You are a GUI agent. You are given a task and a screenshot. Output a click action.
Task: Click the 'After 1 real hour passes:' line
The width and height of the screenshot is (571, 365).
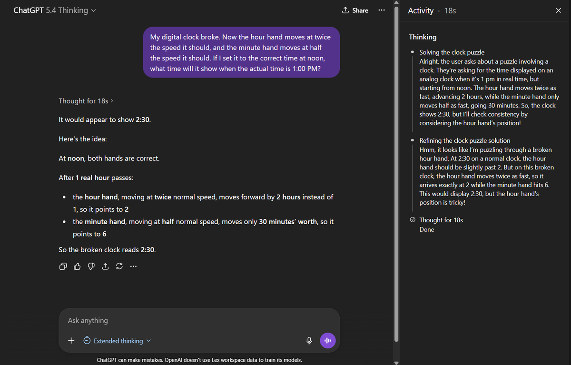coord(96,178)
